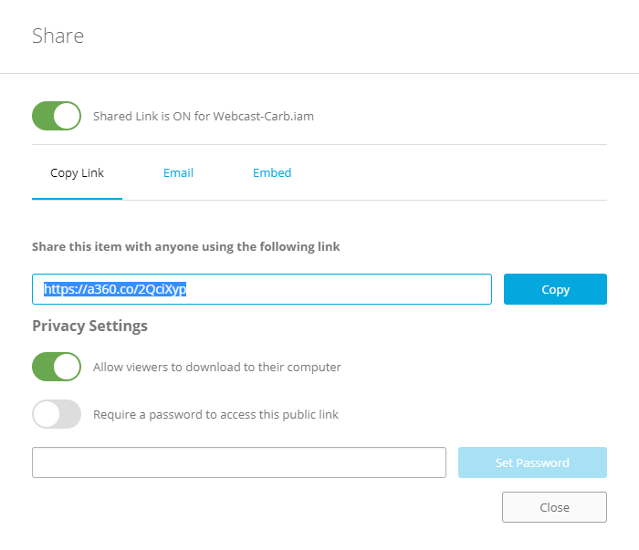Click inside the shared link field
The height and width of the screenshot is (550, 639).
pos(262,289)
